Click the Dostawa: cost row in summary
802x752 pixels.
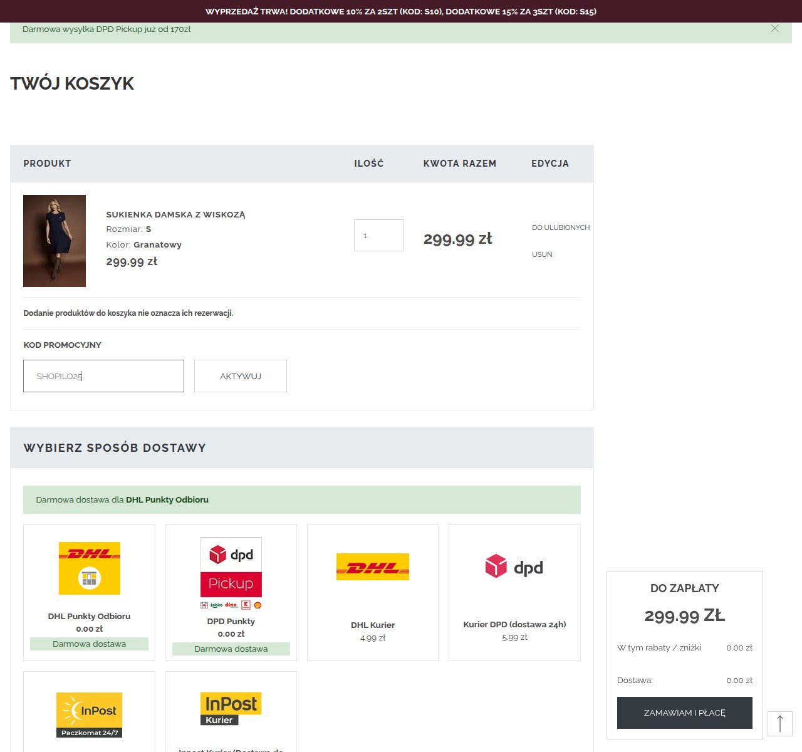tap(685, 681)
